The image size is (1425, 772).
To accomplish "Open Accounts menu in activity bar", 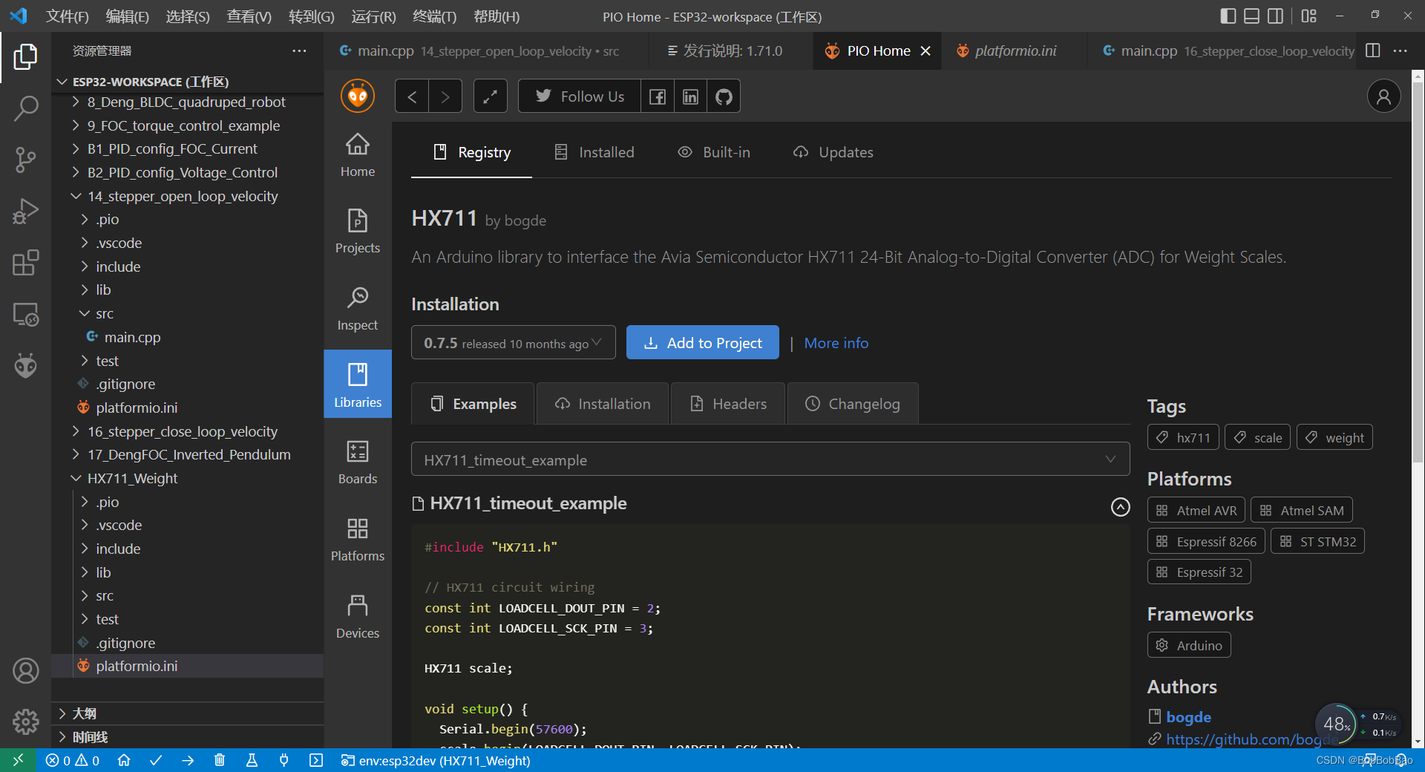I will tap(25, 670).
